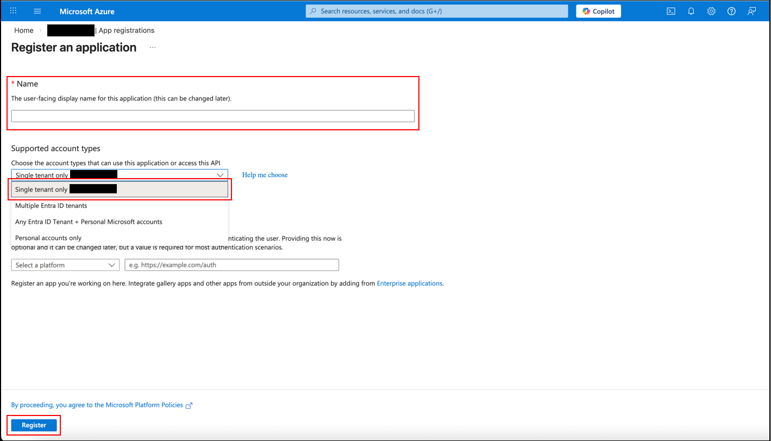
Task: Open the Help me choose link
Action: [265, 175]
